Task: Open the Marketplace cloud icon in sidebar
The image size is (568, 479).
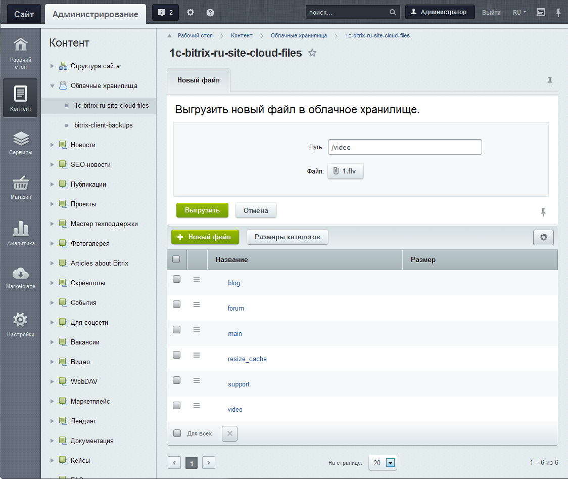Action: pyautogui.click(x=20, y=278)
